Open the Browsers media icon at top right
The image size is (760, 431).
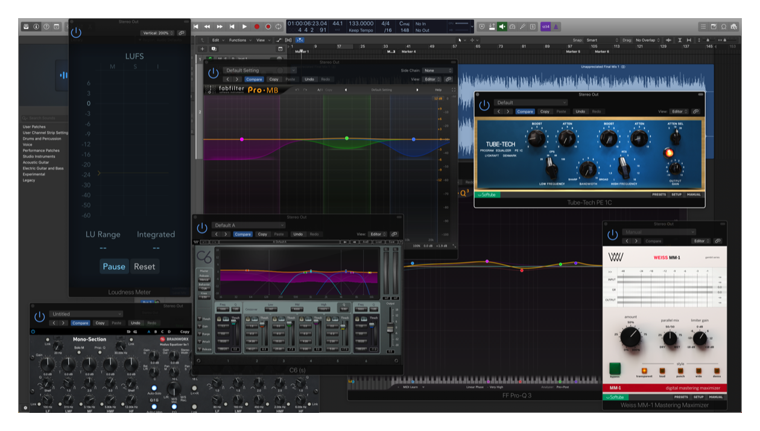click(733, 27)
